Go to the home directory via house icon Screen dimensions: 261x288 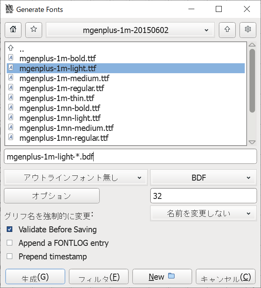pos(13,30)
